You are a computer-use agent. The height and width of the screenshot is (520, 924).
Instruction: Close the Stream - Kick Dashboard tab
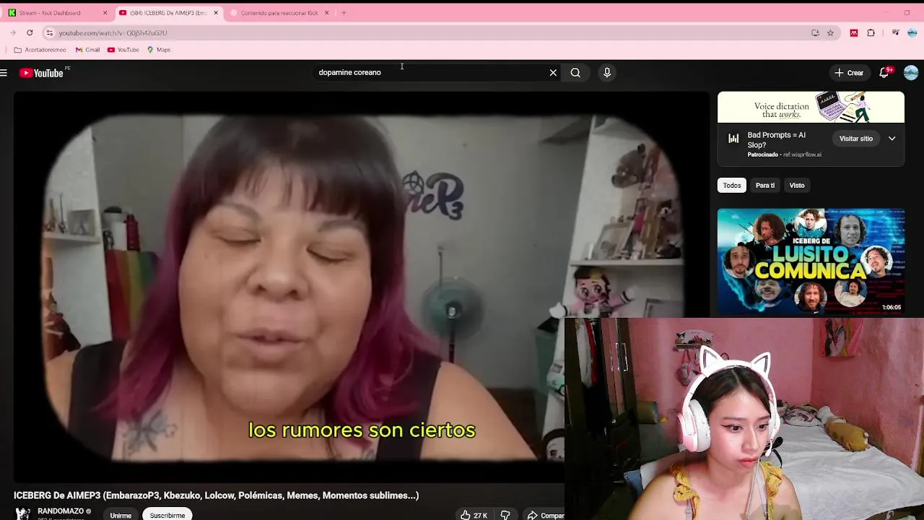pyautogui.click(x=105, y=12)
